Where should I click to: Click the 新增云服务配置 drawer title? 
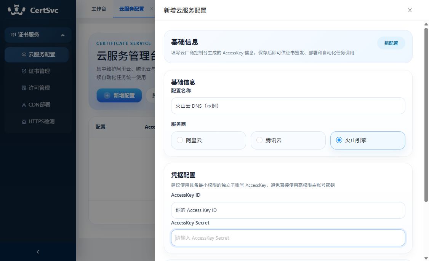185,10
